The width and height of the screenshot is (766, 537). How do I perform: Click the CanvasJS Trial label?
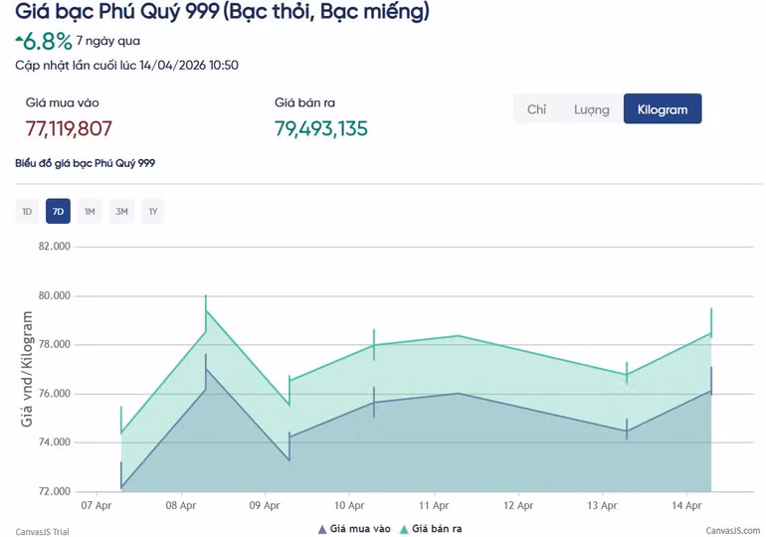click(42, 531)
